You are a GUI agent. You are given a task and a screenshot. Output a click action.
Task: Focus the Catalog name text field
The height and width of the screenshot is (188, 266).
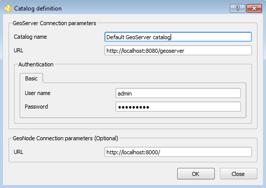coord(178,37)
